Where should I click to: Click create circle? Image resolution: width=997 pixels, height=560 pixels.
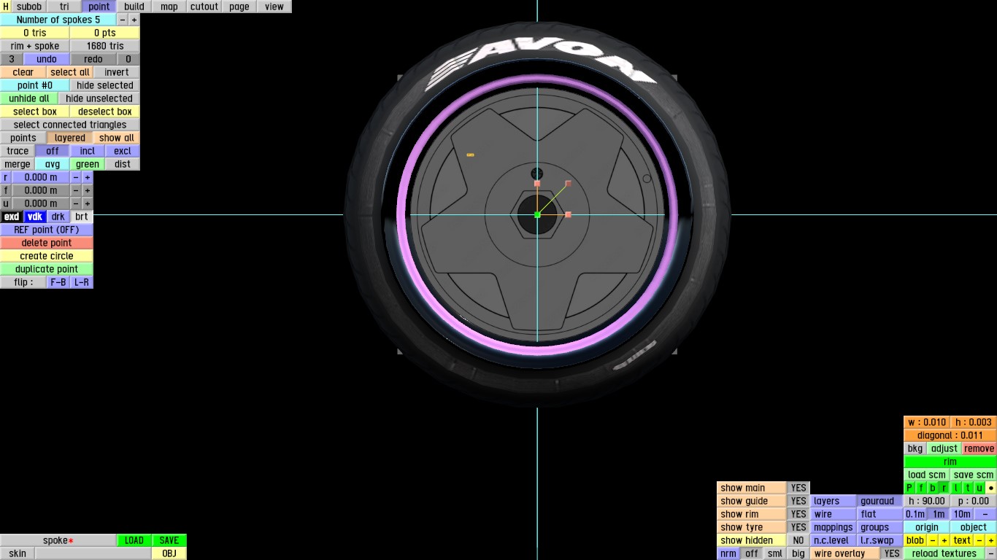coord(47,256)
